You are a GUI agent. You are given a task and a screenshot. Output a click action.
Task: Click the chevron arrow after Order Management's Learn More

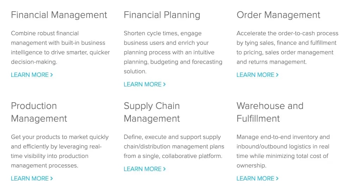click(x=277, y=75)
